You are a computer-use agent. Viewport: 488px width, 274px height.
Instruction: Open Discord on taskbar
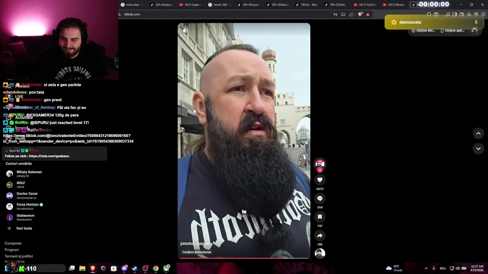tap(124, 269)
